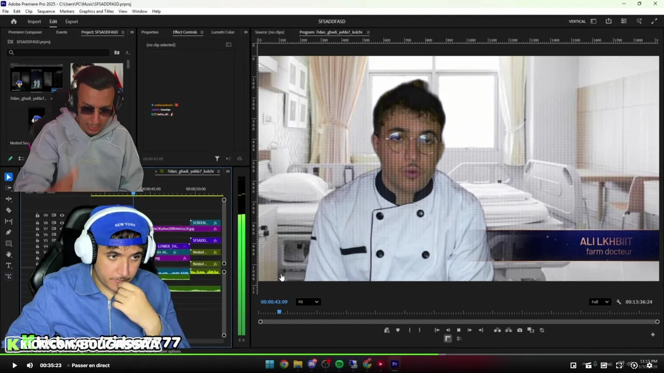Click the Extract button

tap(508, 330)
